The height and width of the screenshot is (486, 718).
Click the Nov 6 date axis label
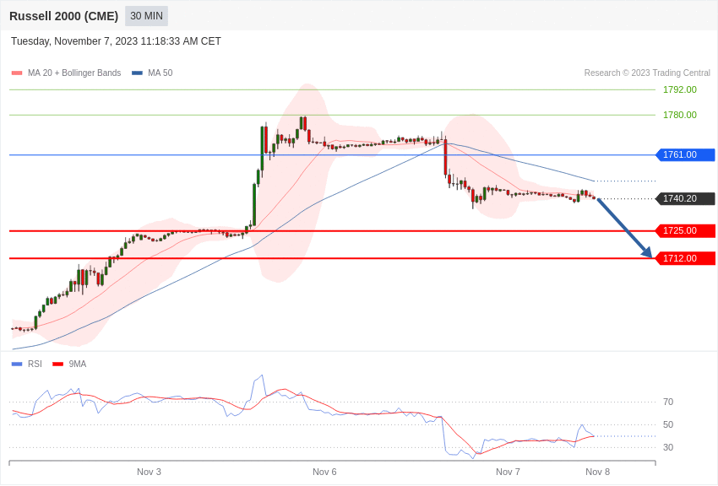324,472
